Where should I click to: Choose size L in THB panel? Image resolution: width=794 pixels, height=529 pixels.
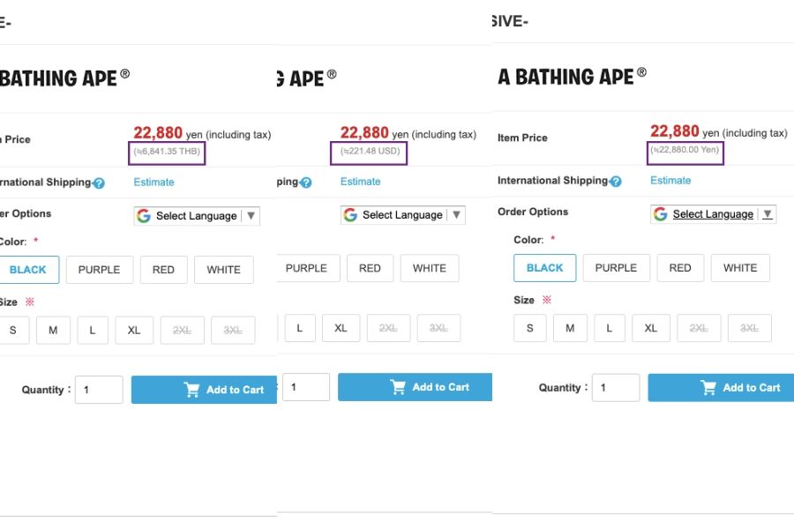92,331
